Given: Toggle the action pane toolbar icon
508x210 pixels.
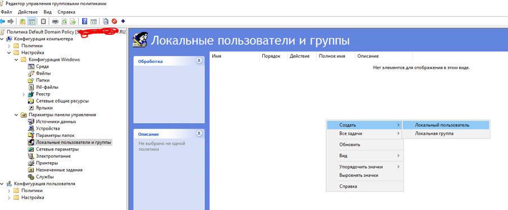Looking at the screenshot, I should pyautogui.click(x=93, y=21).
